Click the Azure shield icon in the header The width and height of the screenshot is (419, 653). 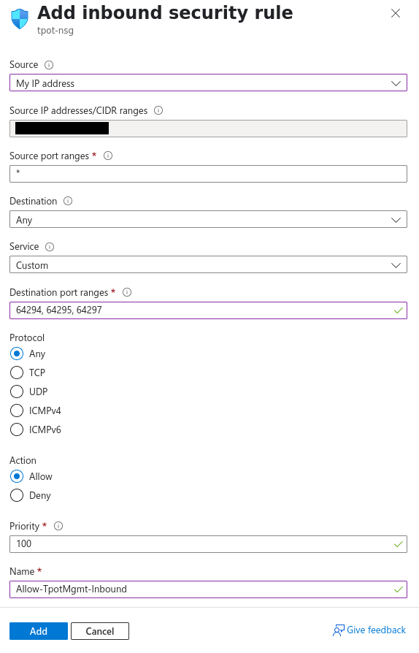click(20, 19)
